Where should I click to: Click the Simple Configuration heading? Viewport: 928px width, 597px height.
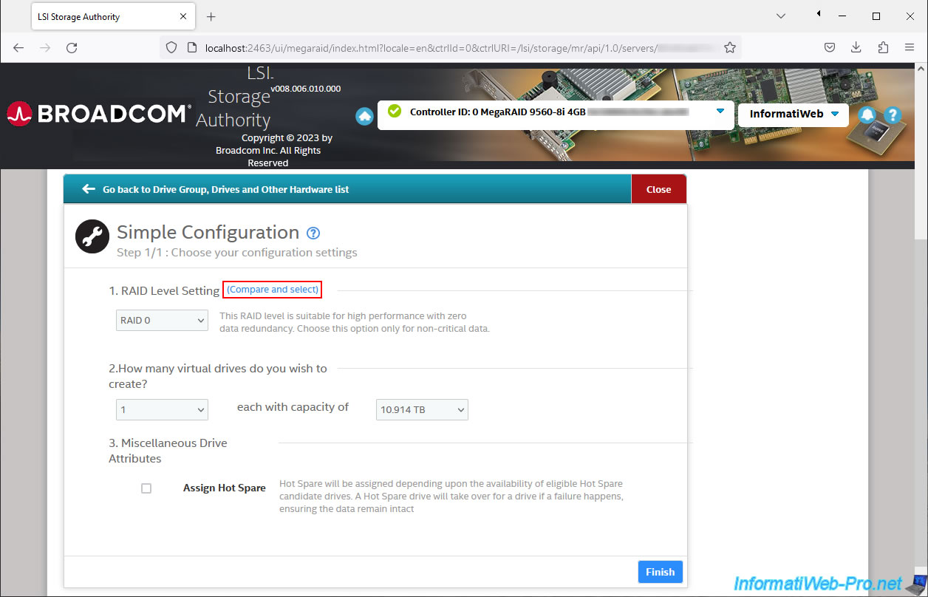208,232
